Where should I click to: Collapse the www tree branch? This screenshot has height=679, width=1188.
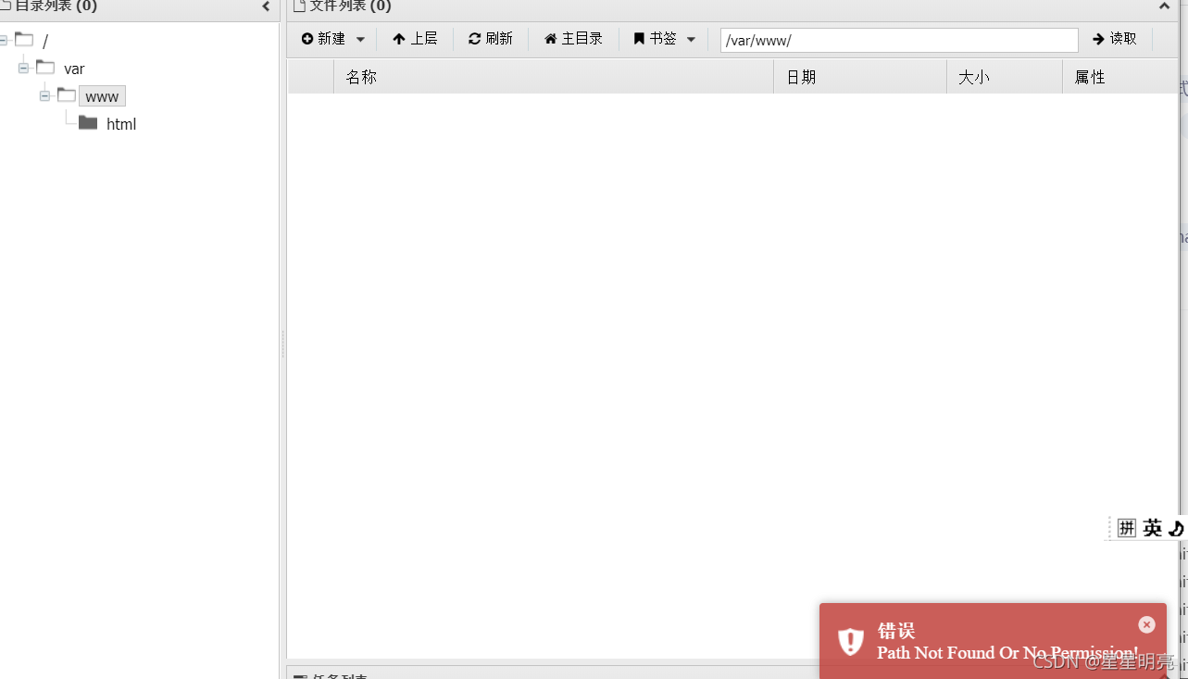44,95
